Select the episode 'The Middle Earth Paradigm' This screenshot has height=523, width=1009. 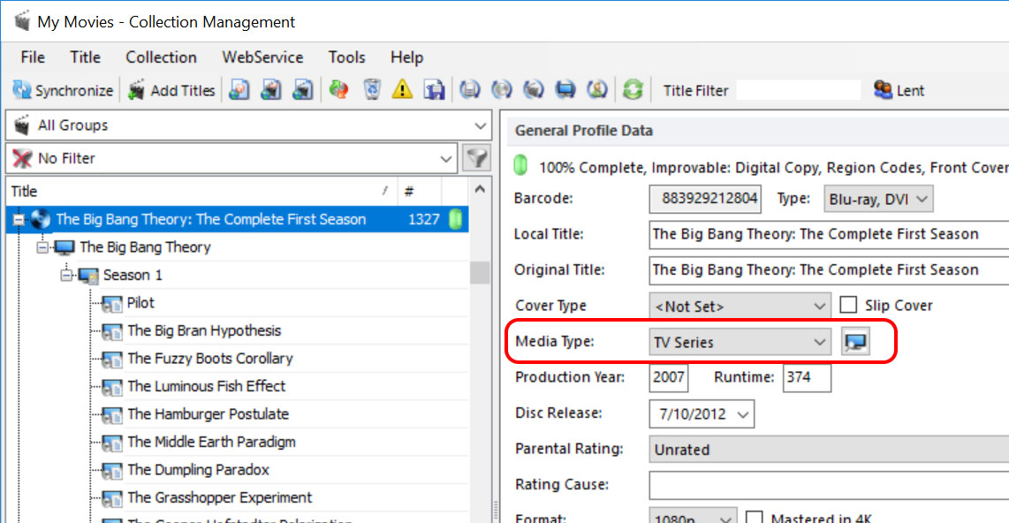211,443
